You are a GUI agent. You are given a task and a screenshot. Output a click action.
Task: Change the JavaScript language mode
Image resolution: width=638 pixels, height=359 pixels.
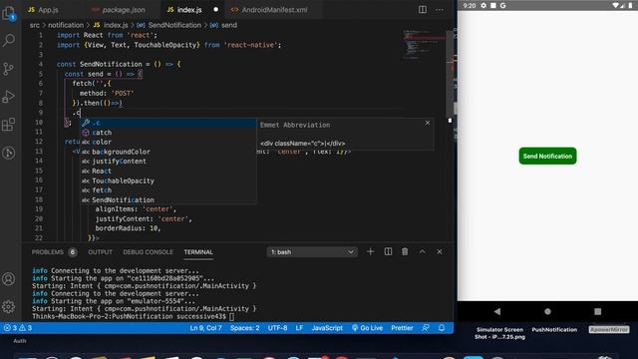pos(327,328)
